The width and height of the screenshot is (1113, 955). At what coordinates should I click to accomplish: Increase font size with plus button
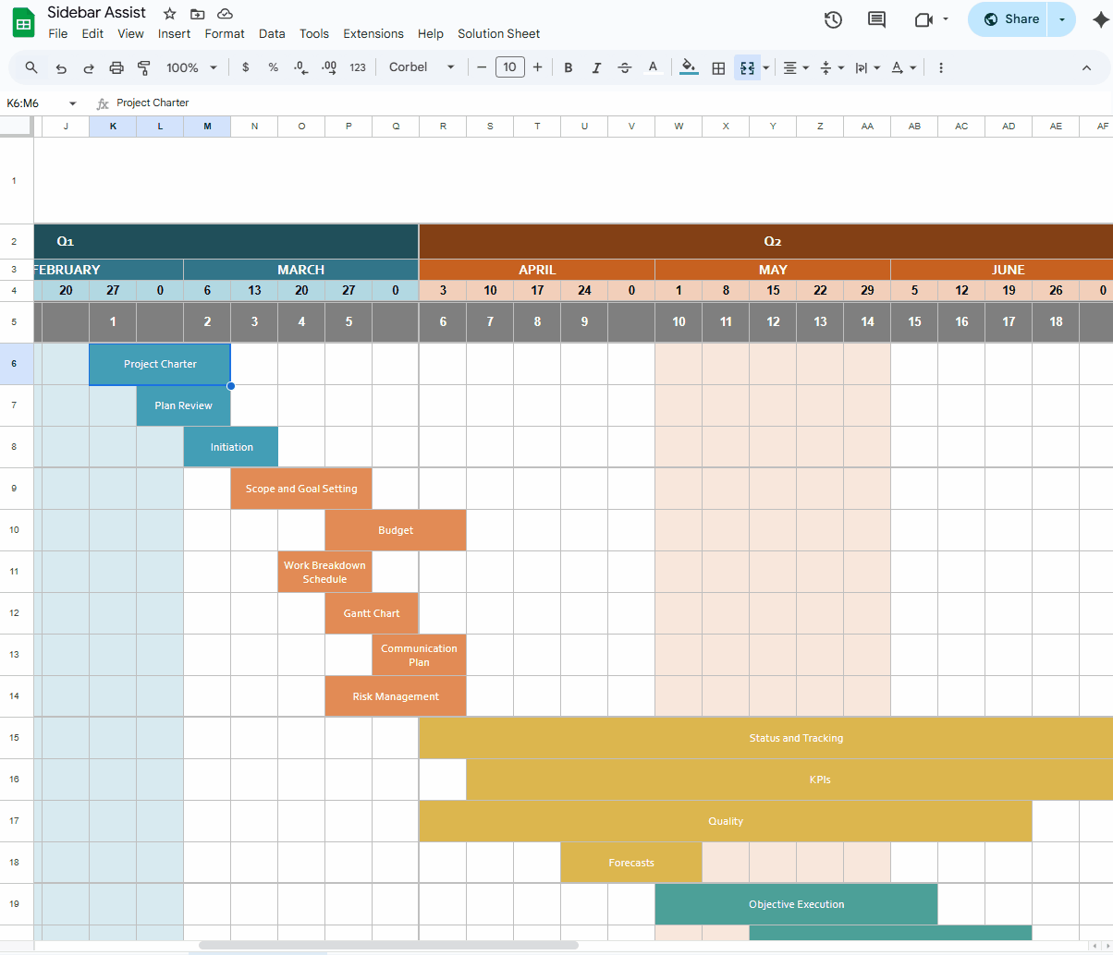tap(537, 67)
